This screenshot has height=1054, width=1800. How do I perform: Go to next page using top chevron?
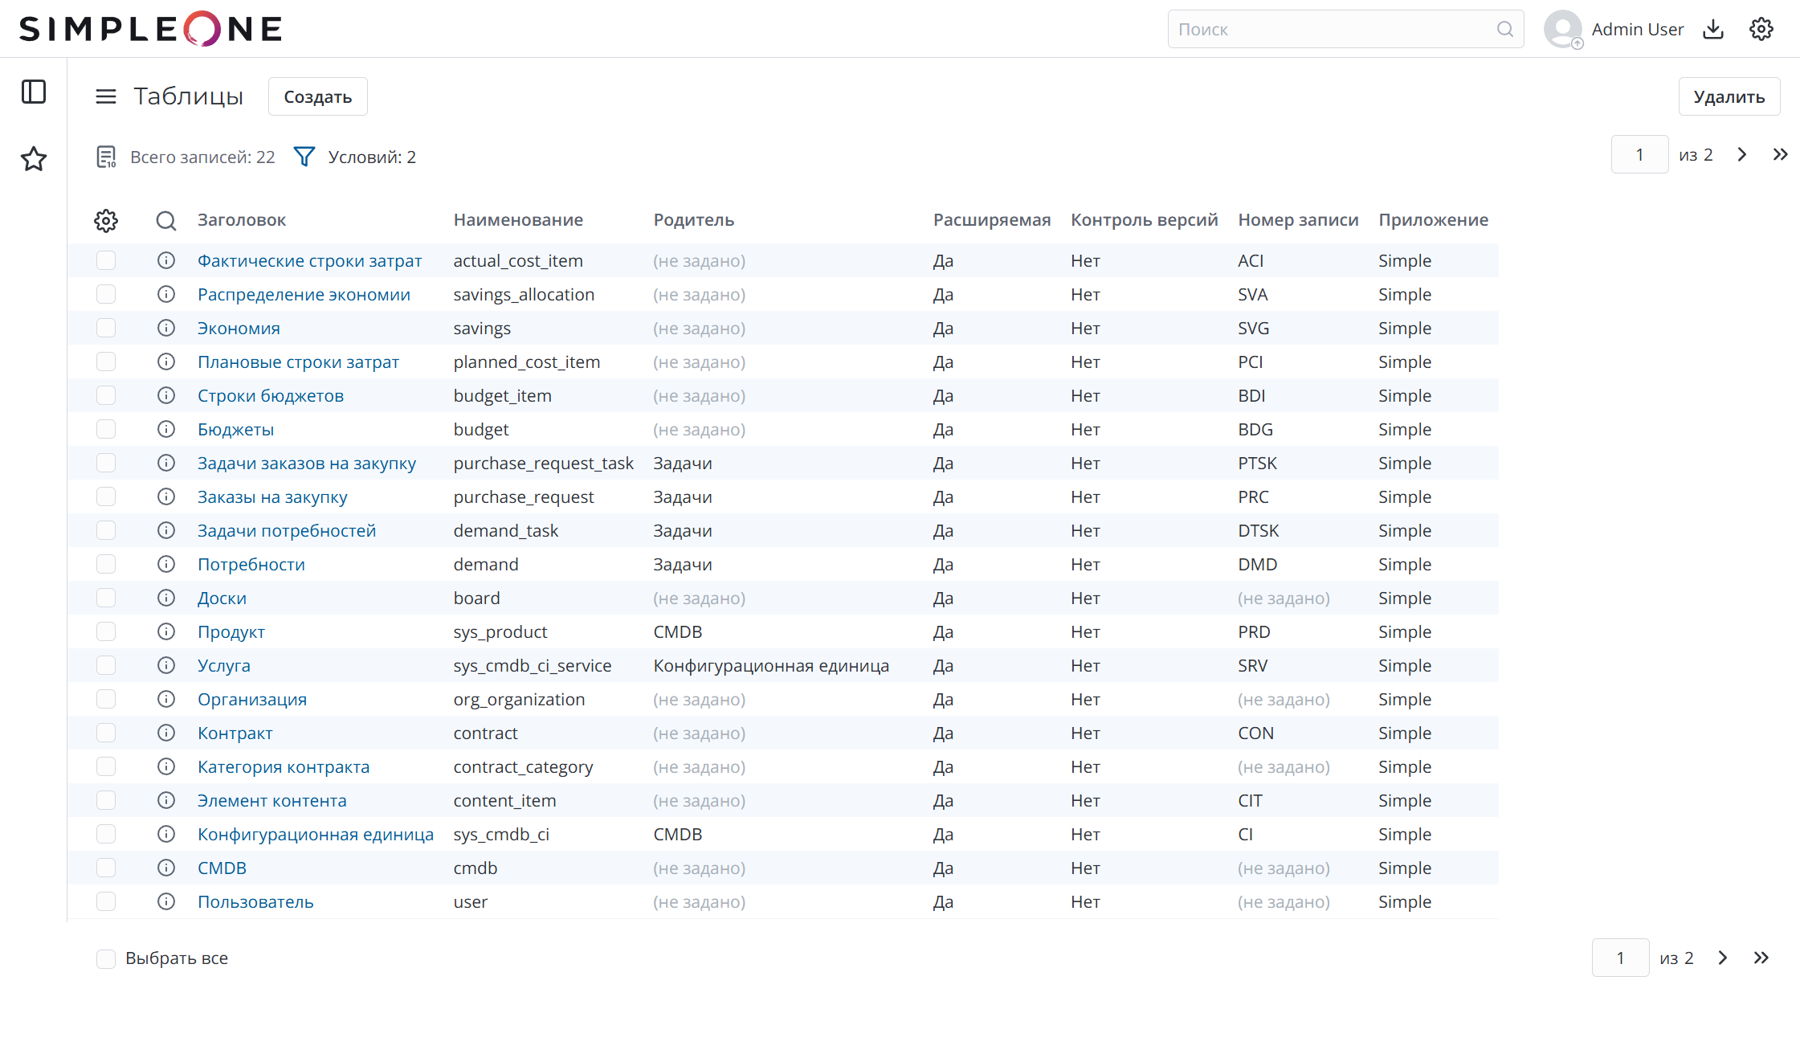(x=1742, y=154)
